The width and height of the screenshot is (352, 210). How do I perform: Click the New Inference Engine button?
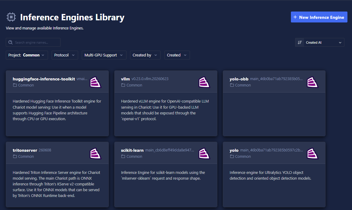point(319,17)
